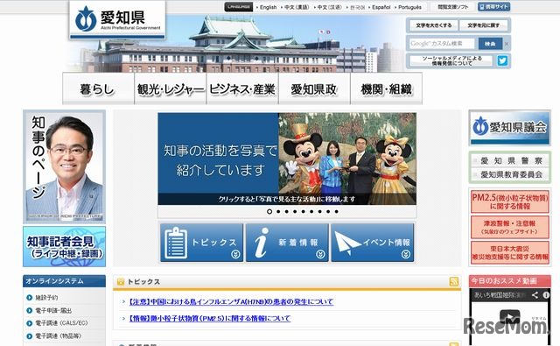Open the ビジネス・産業 navigation tab

pyautogui.click(x=242, y=88)
